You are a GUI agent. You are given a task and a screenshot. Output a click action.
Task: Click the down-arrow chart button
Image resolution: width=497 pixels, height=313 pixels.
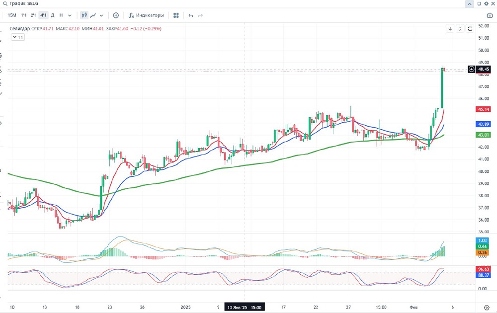pos(450,28)
